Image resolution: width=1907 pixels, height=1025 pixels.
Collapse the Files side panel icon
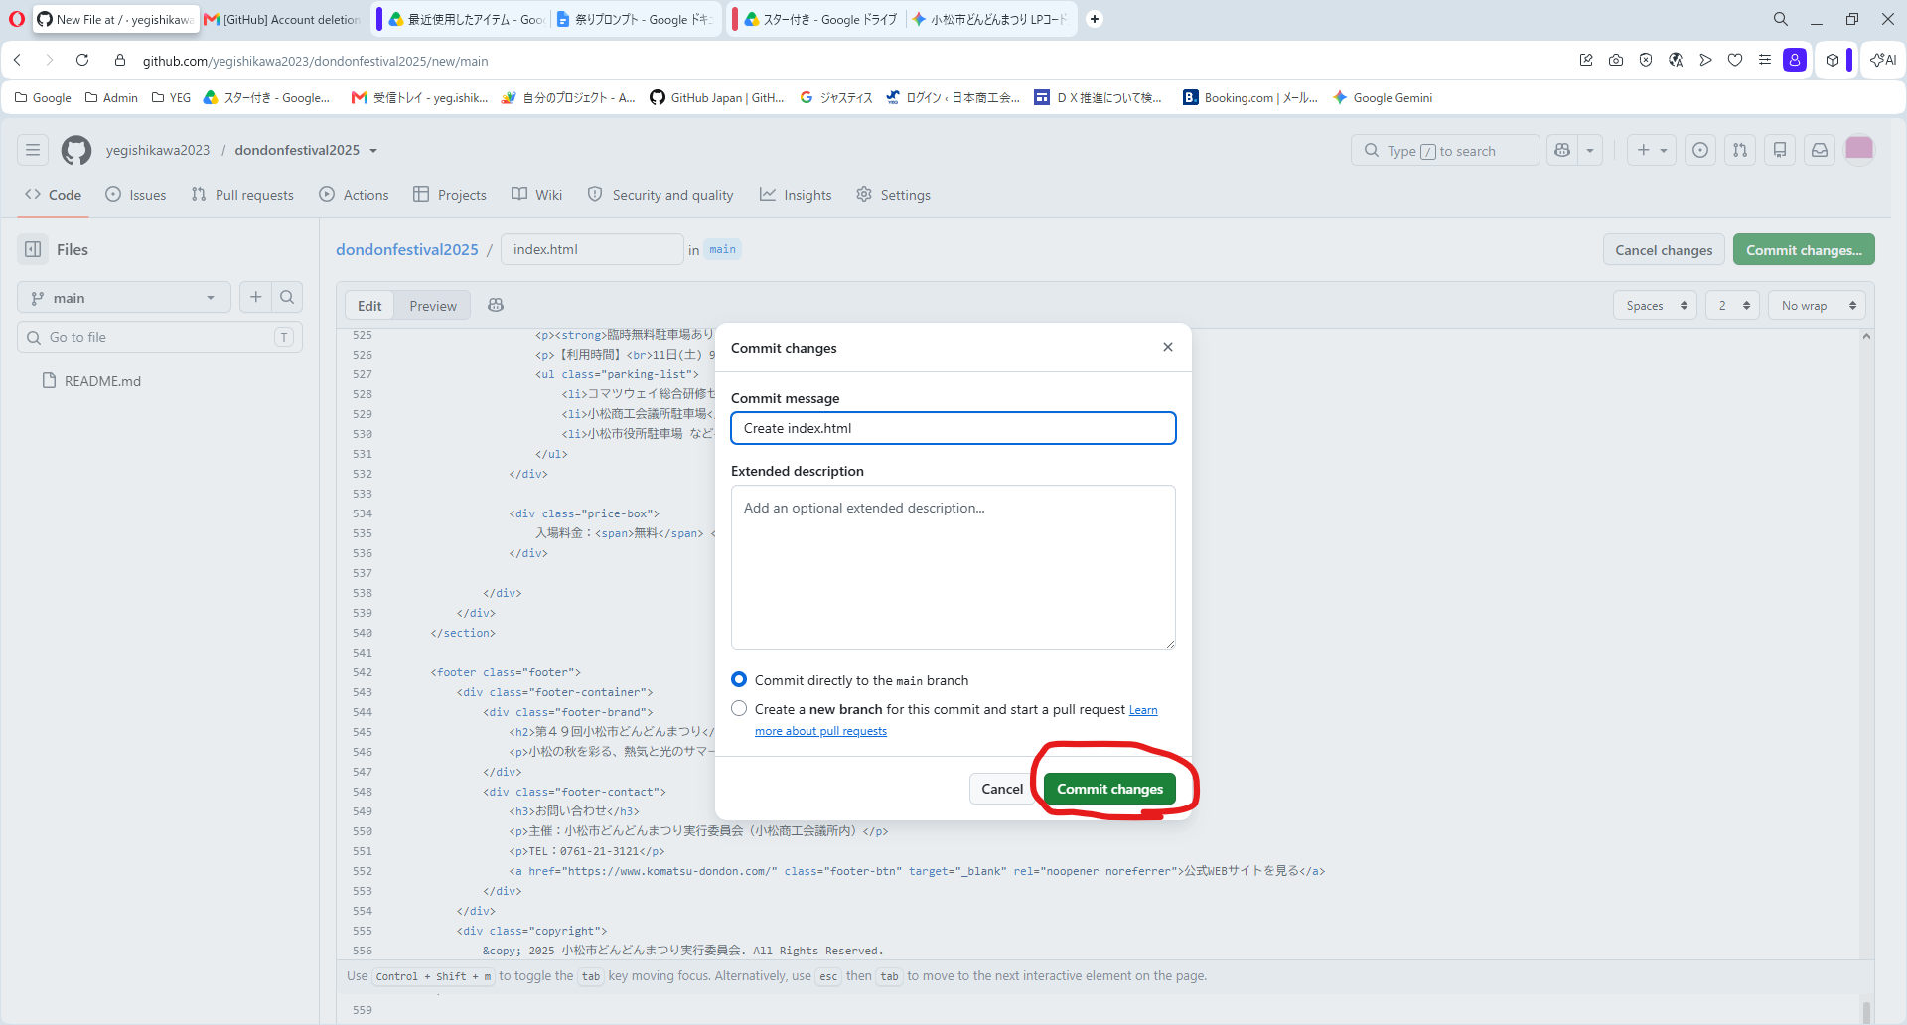point(33,249)
